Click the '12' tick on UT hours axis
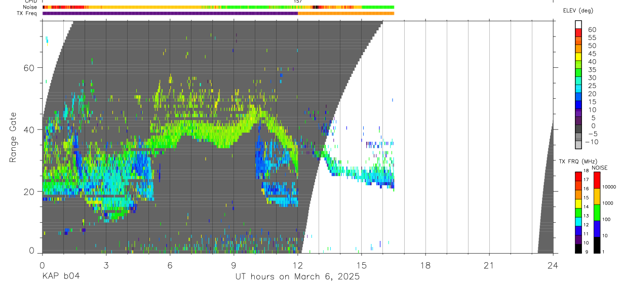Screen dimensions: 622x287 click(x=298, y=265)
